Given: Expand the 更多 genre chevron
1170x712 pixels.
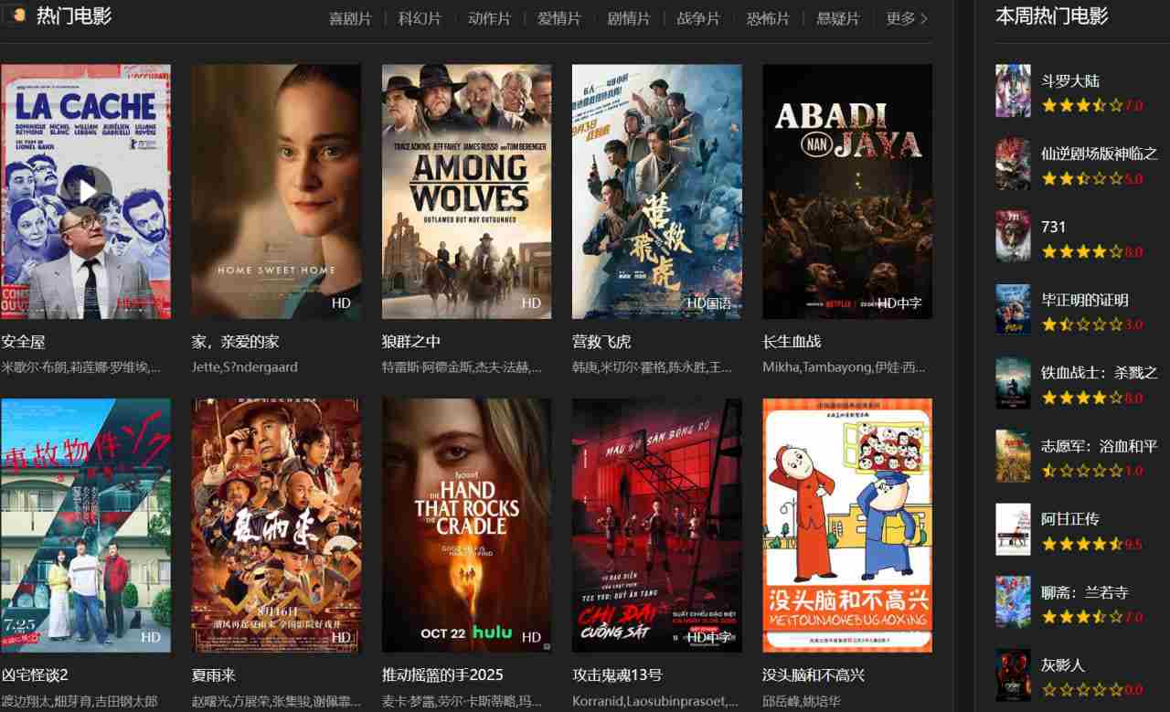Looking at the screenshot, I should tap(924, 18).
